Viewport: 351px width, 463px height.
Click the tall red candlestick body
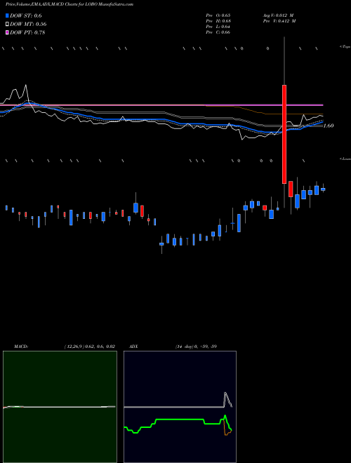pos(284,135)
